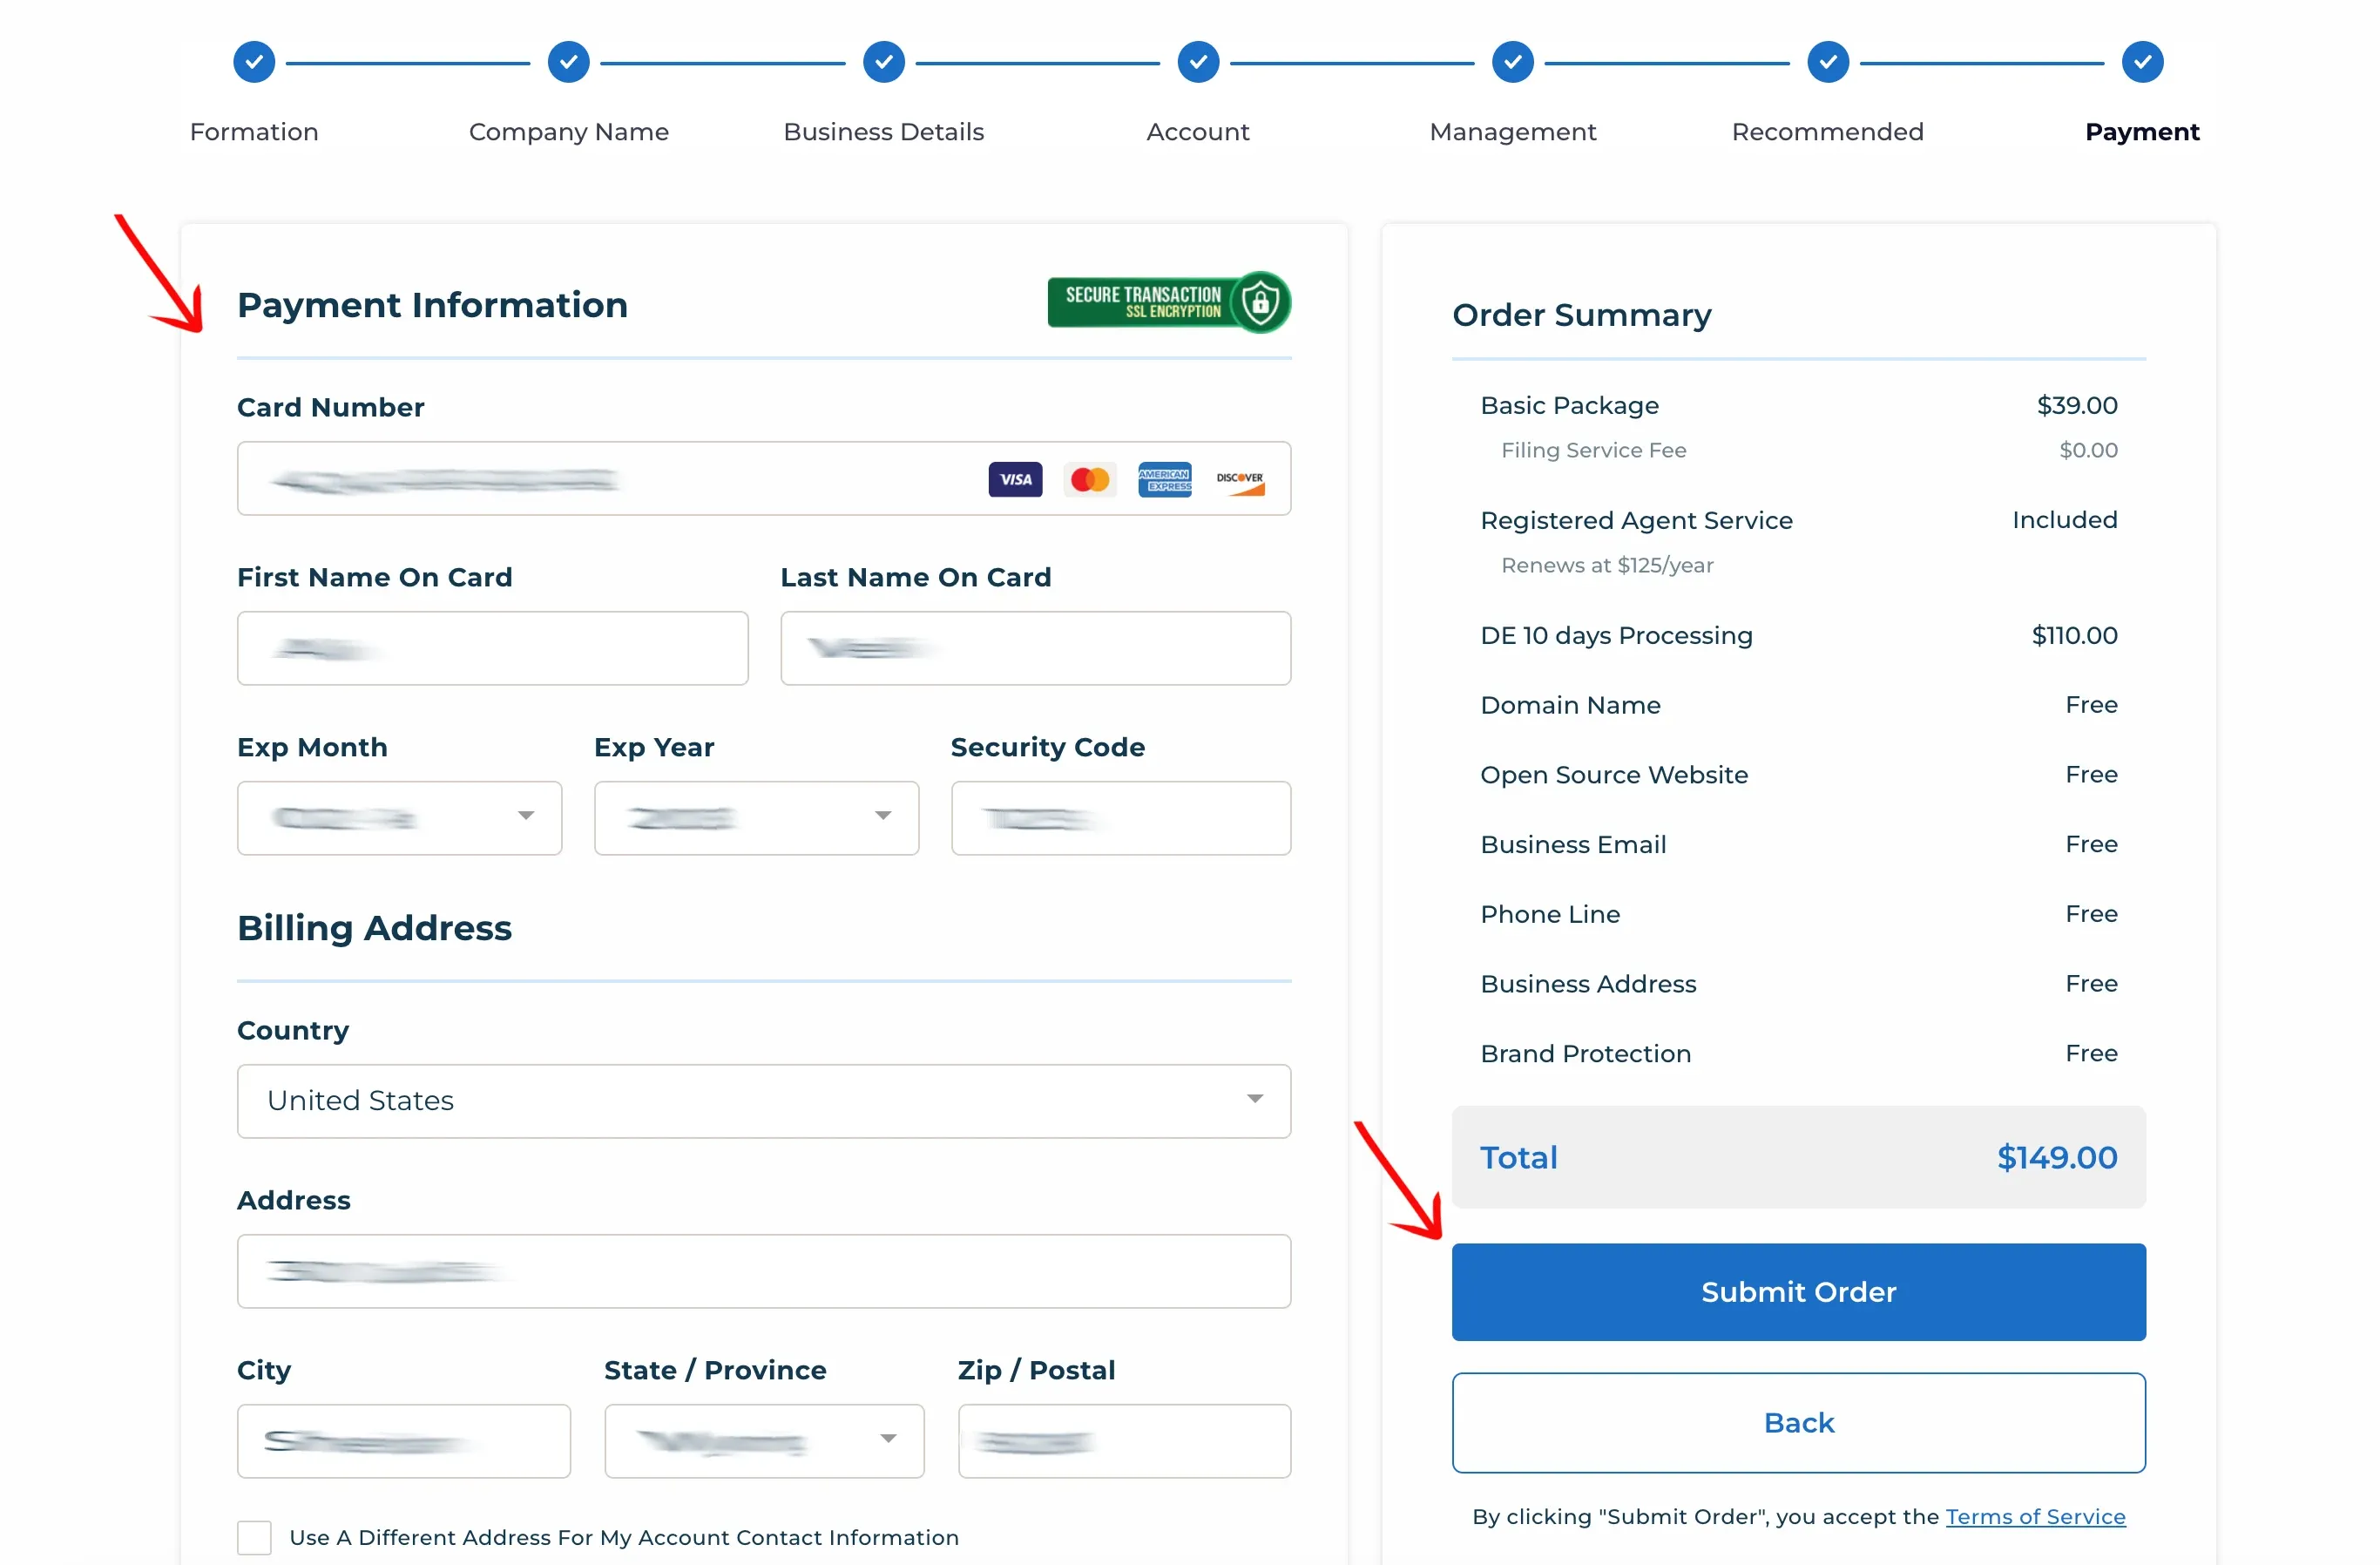Go to the Formation step label

[254, 132]
